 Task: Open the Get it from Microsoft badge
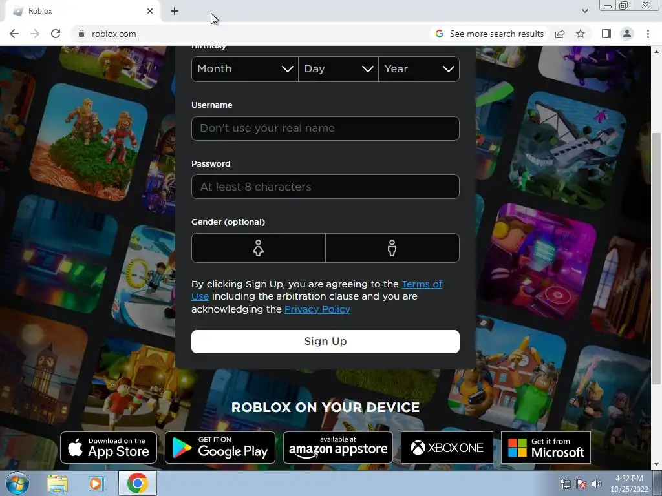pos(546,448)
